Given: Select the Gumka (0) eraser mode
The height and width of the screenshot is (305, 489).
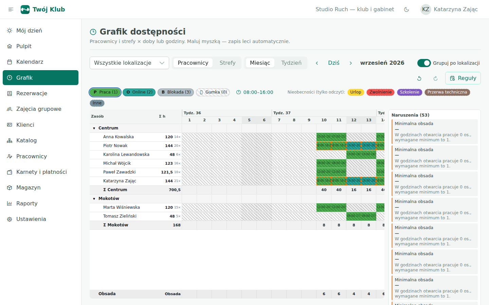Looking at the screenshot, I should coord(213,92).
